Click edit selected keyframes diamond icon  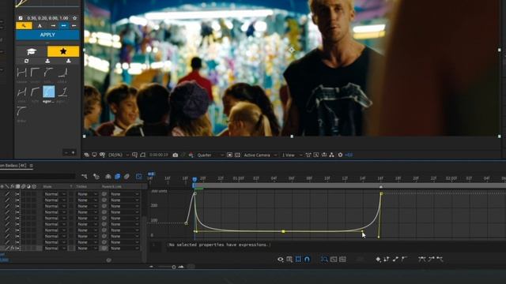pyautogui.click(x=378, y=260)
